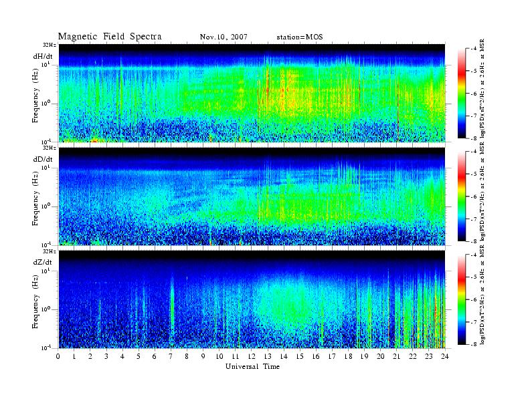Click hour "23" on the time axis
The width and height of the screenshot is (530, 409).
click(428, 356)
